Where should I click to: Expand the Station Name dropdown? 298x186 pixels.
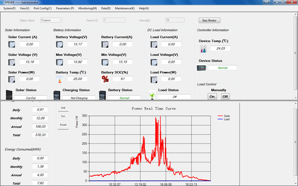[x=60, y=20]
